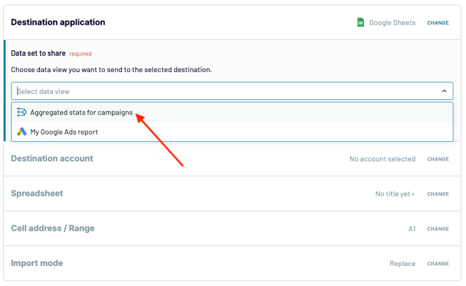Change the destination application

438,23
